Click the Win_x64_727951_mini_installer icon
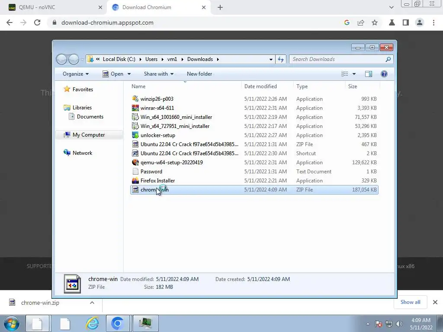The height and width of the screenshot is (332, 443). [135, 126]
